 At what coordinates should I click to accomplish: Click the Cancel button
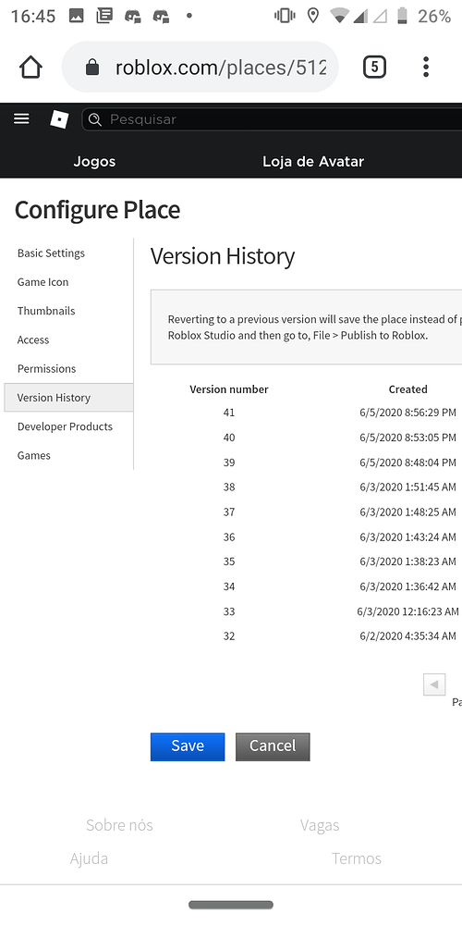tap(273, 746)
